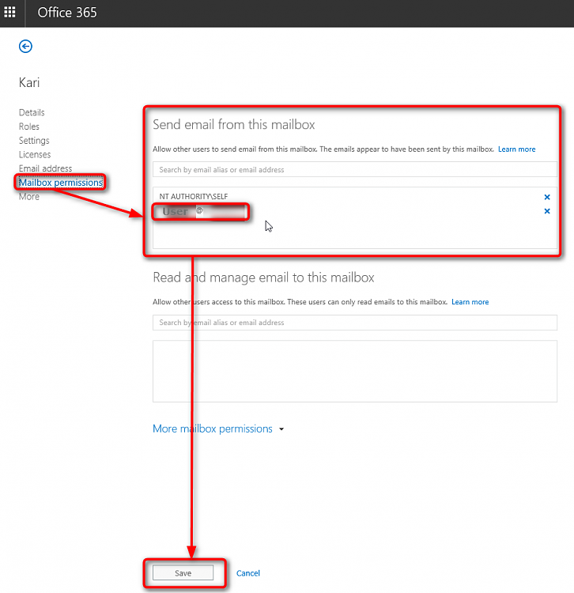Expand More mailbox permissions

click(x=213, y=429)
